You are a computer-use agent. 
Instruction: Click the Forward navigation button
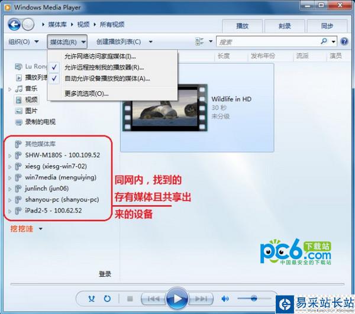(x=28, y=24)
